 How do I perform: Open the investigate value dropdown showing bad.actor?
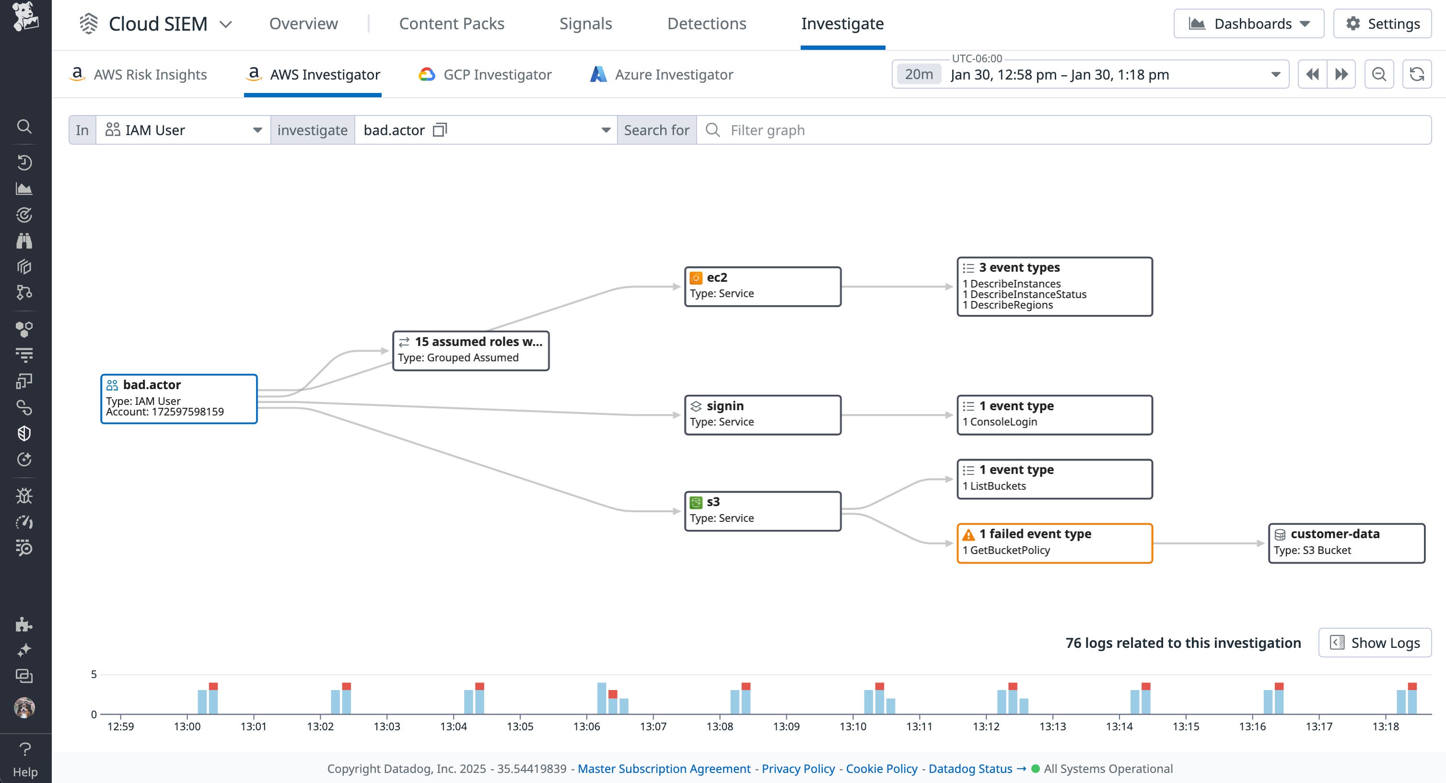(605, 129)
